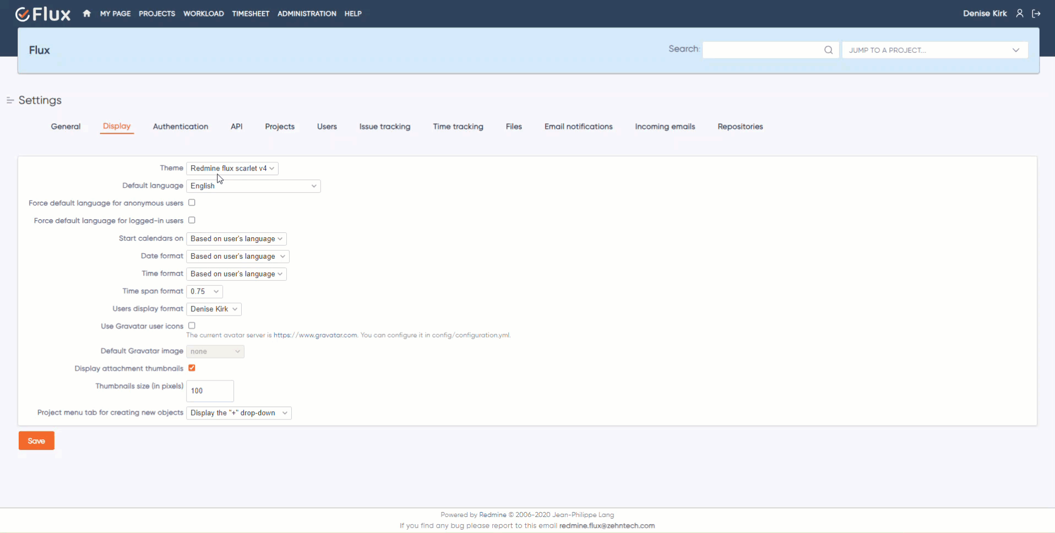Enable Force default language for anonymous users
This screenshot has width=1055, height=533.
[x=192, y=203]
